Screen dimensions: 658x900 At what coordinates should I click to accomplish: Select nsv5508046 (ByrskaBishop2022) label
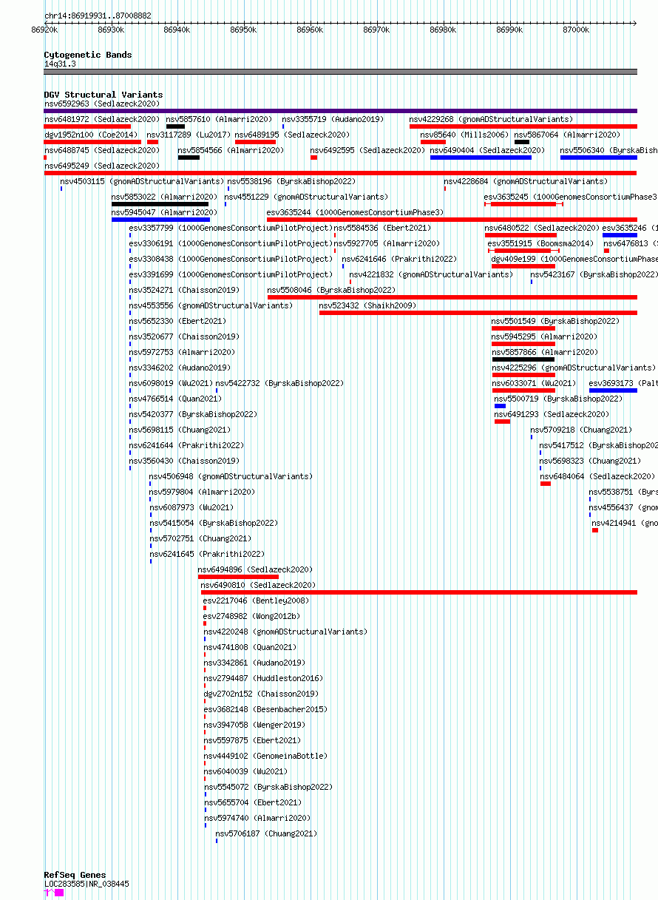(331, 290)
